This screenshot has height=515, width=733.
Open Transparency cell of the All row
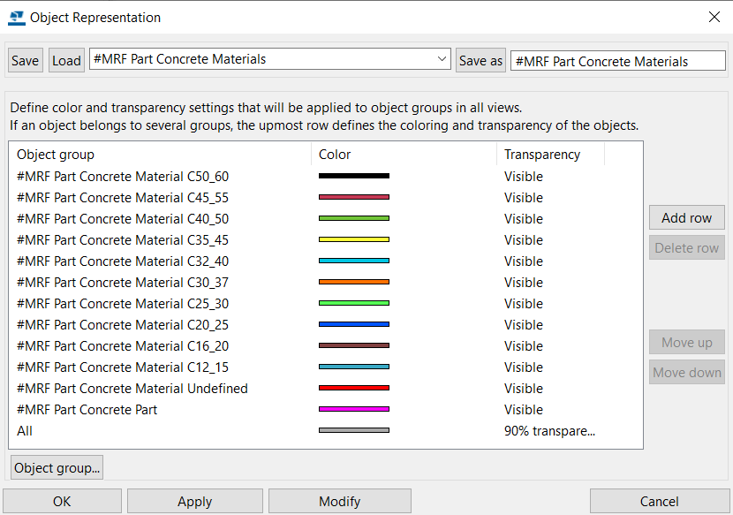(x=549, y=431)
